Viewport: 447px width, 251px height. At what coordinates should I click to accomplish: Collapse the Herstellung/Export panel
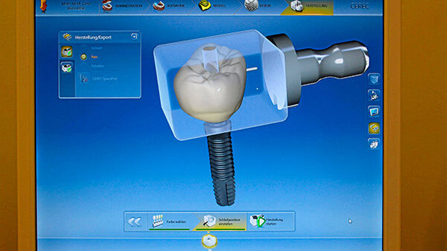[x=134, y=37]
